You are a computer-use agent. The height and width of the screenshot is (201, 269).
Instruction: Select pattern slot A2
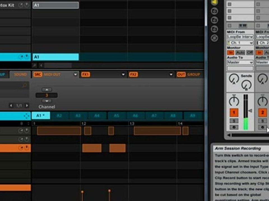point(59,116)
